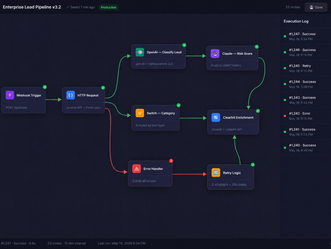The image size is (331, 249).
Task: Click the green status dot beside #1,247
Action: tap(285, 36)
